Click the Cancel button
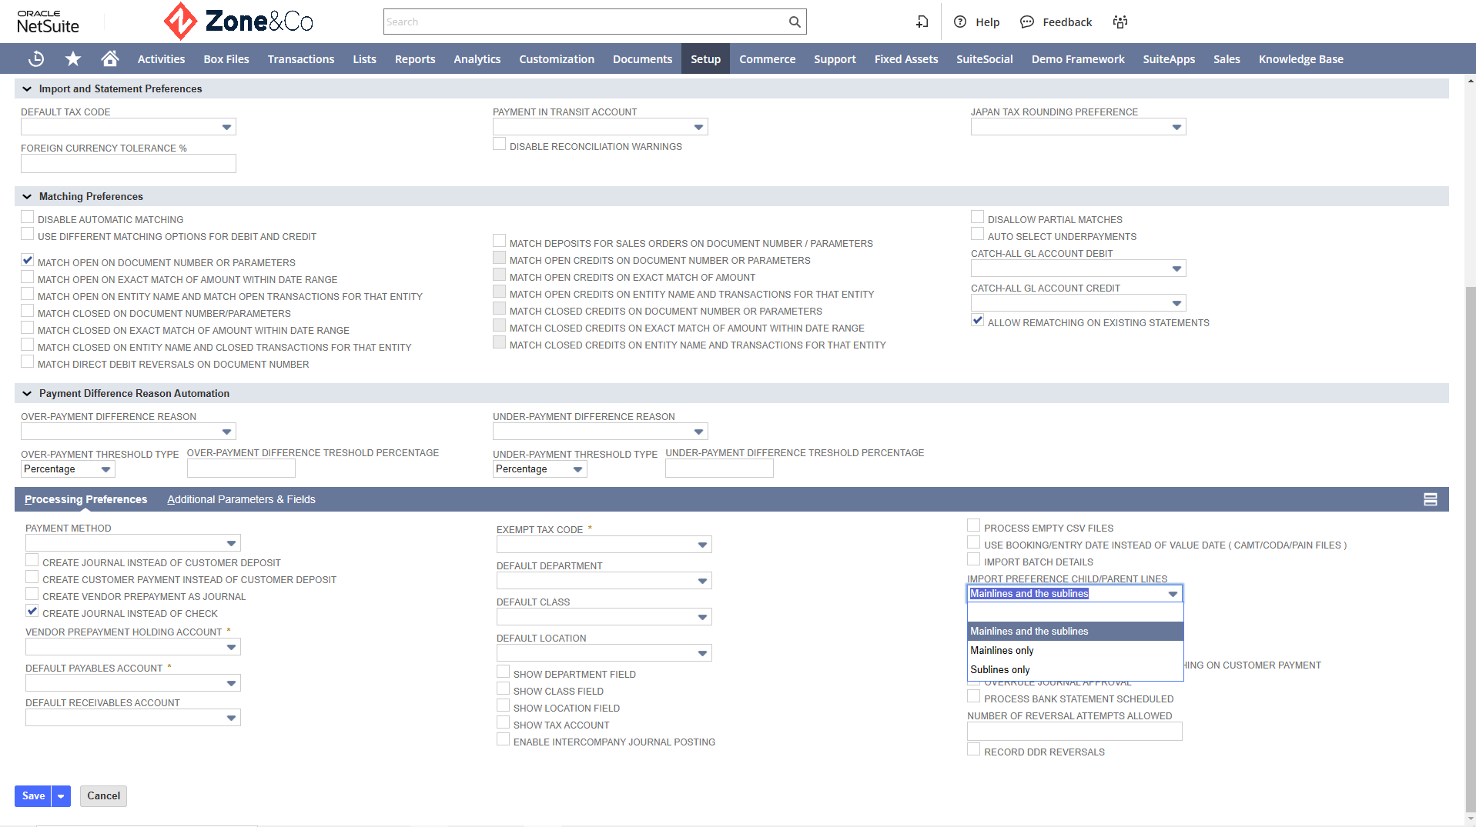1476x827 pixels. pyautogui.click(x=103, y=796)
